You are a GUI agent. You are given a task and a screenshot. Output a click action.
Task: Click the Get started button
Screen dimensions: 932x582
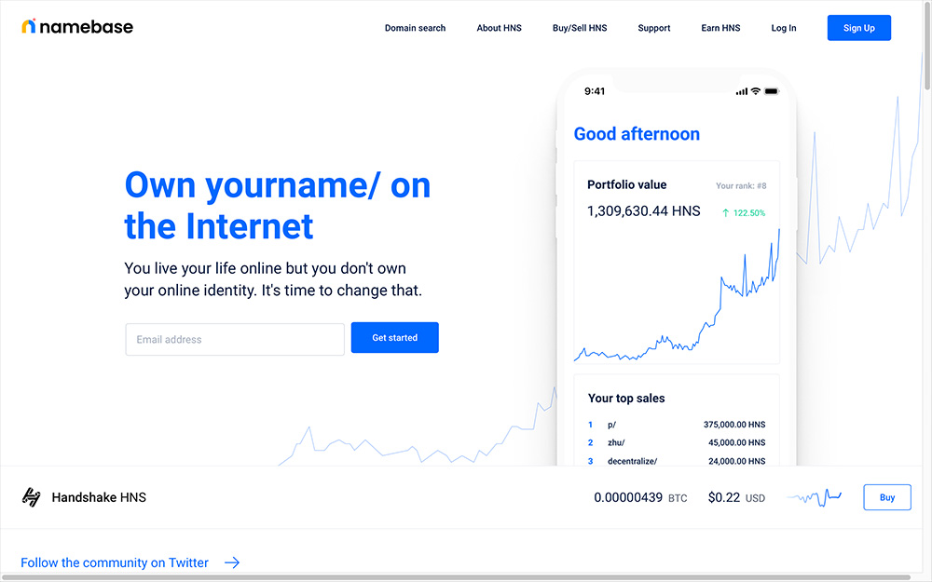point(394,337)
